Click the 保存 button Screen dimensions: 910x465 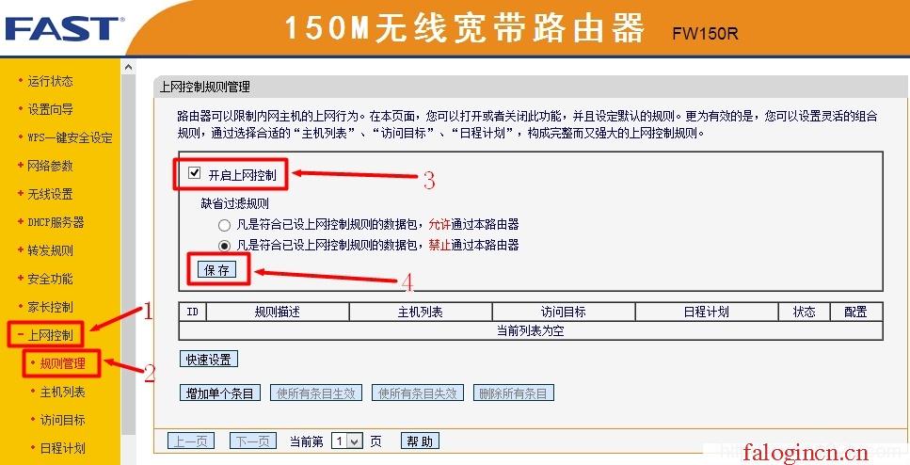[217, 270]
